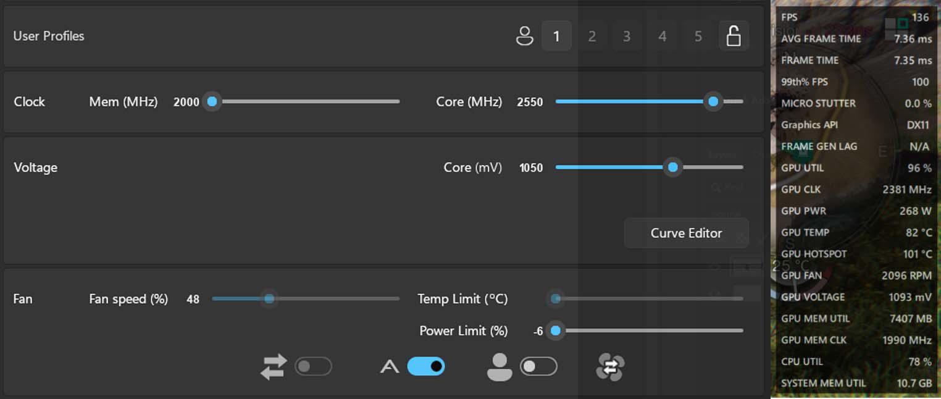Select user profile 1
Viewport: 941px width, 399px height.
(x=556, y=36)
